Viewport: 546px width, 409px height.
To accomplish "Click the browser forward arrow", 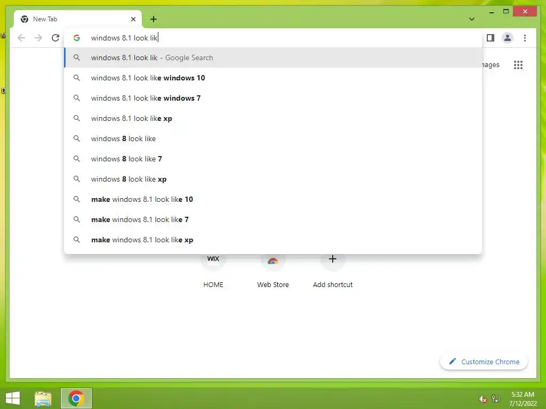I will tap(38, 38).
